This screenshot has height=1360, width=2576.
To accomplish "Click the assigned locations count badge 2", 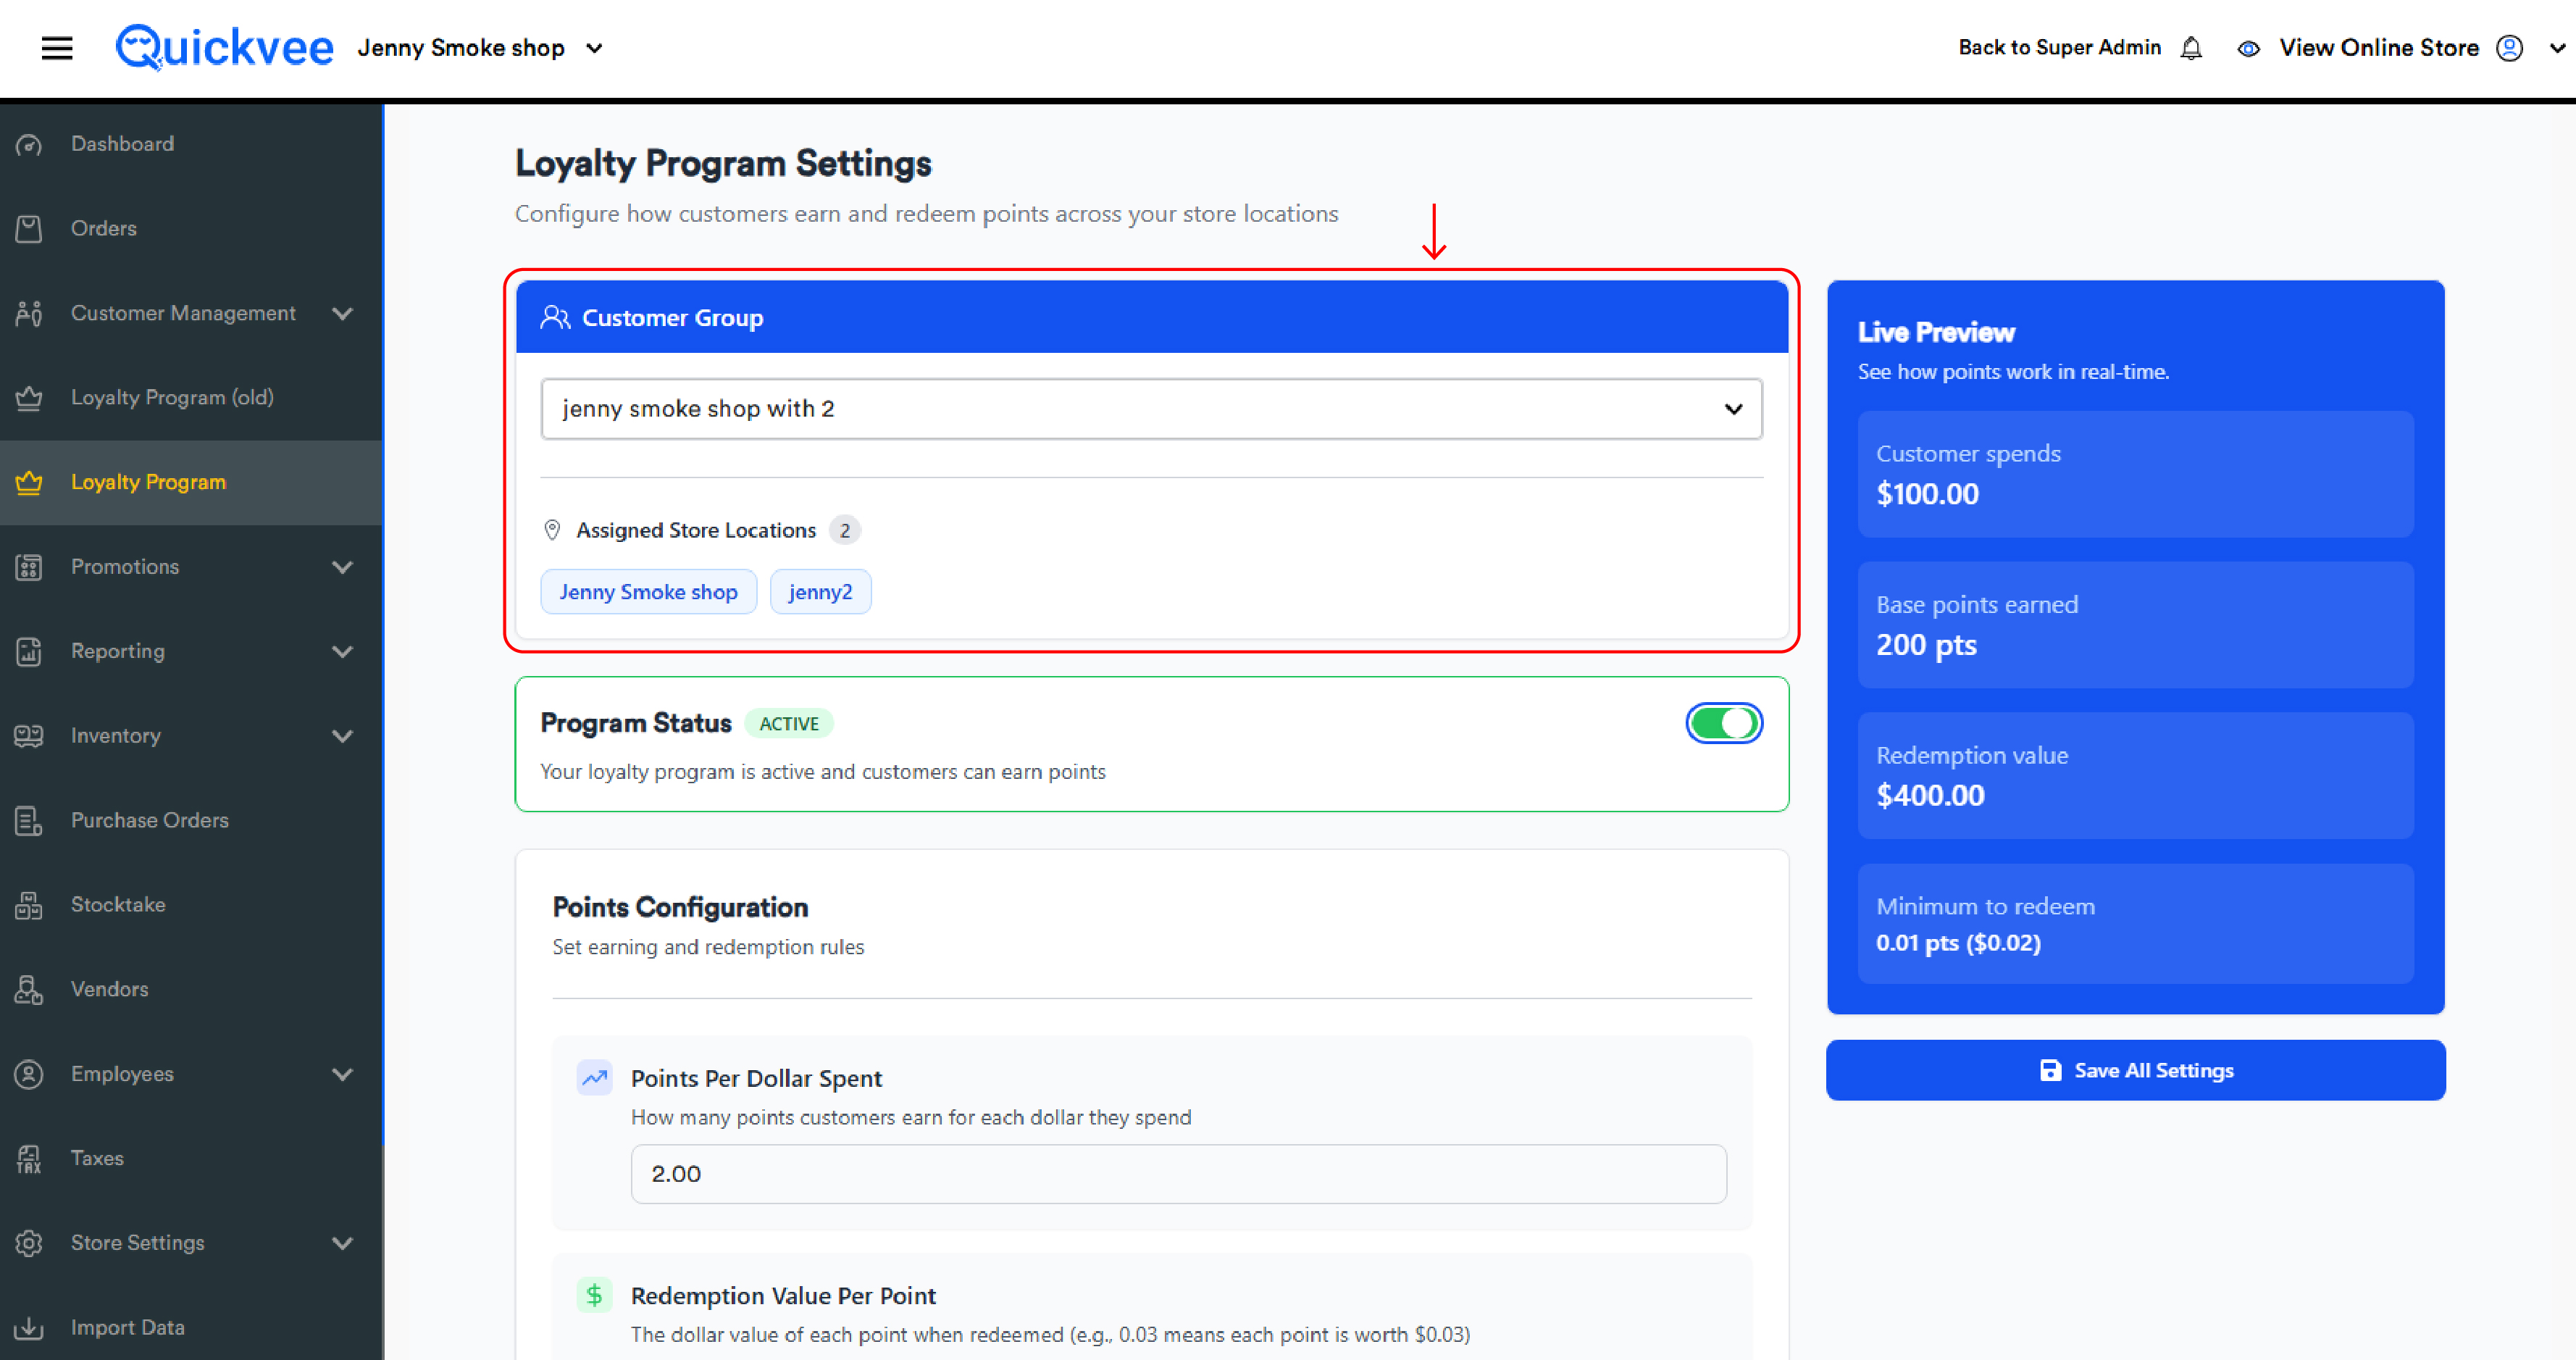I will [x=844, y=530].
